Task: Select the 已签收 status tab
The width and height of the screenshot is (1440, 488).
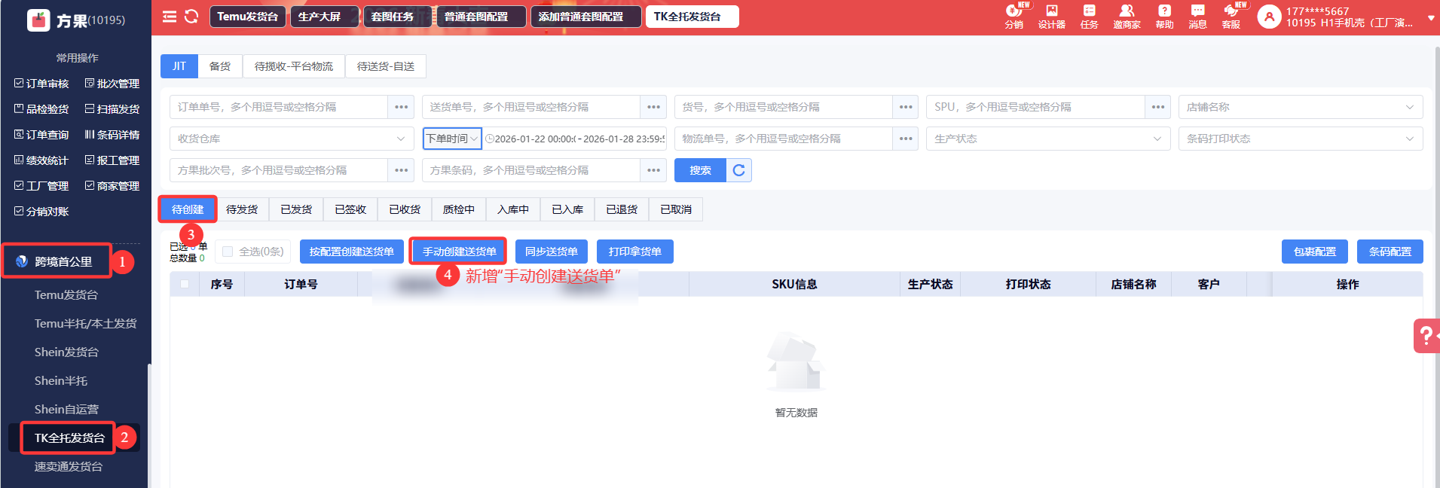Action: click(x=350, y=209)
